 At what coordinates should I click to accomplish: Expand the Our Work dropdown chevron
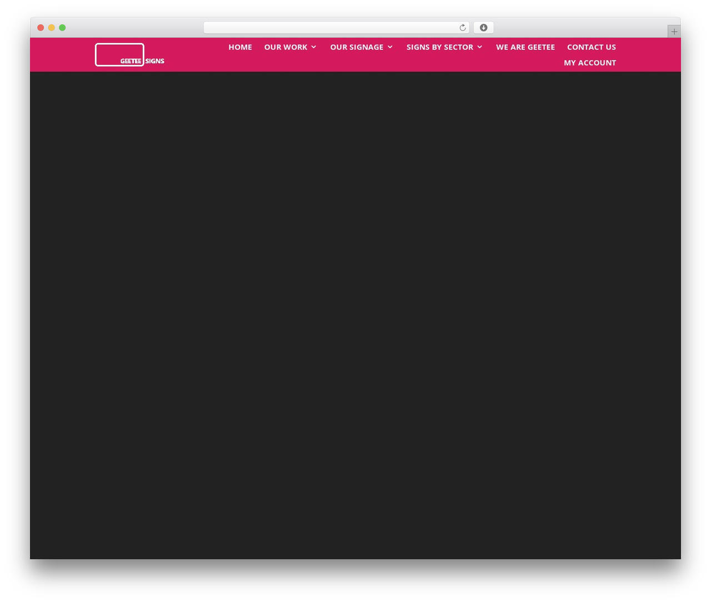[314, 47]
